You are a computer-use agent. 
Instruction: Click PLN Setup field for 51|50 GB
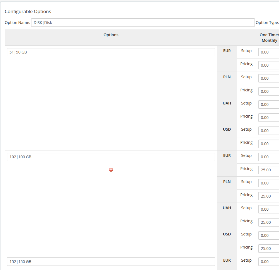click(269, 78)
